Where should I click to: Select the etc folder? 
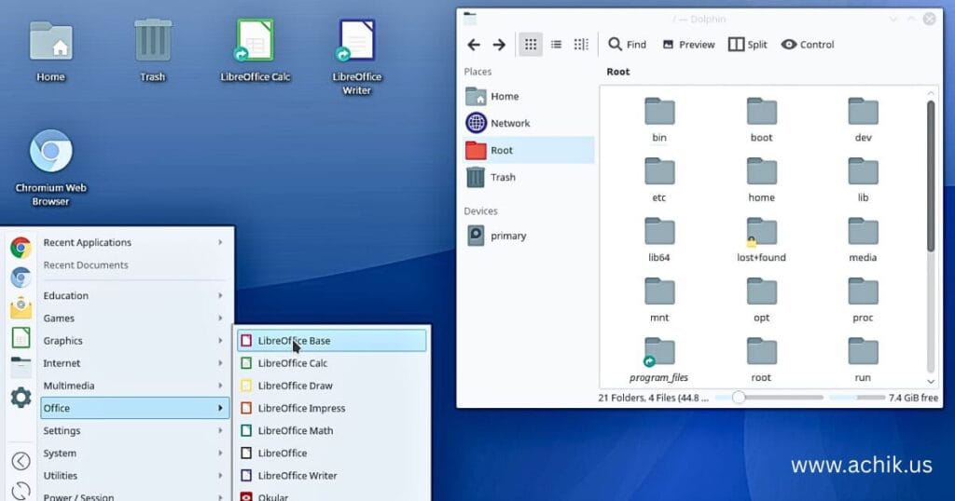pos(659,180)
